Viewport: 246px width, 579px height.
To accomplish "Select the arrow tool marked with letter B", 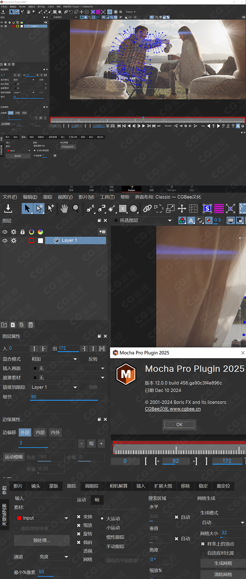I will click(39, 208).
